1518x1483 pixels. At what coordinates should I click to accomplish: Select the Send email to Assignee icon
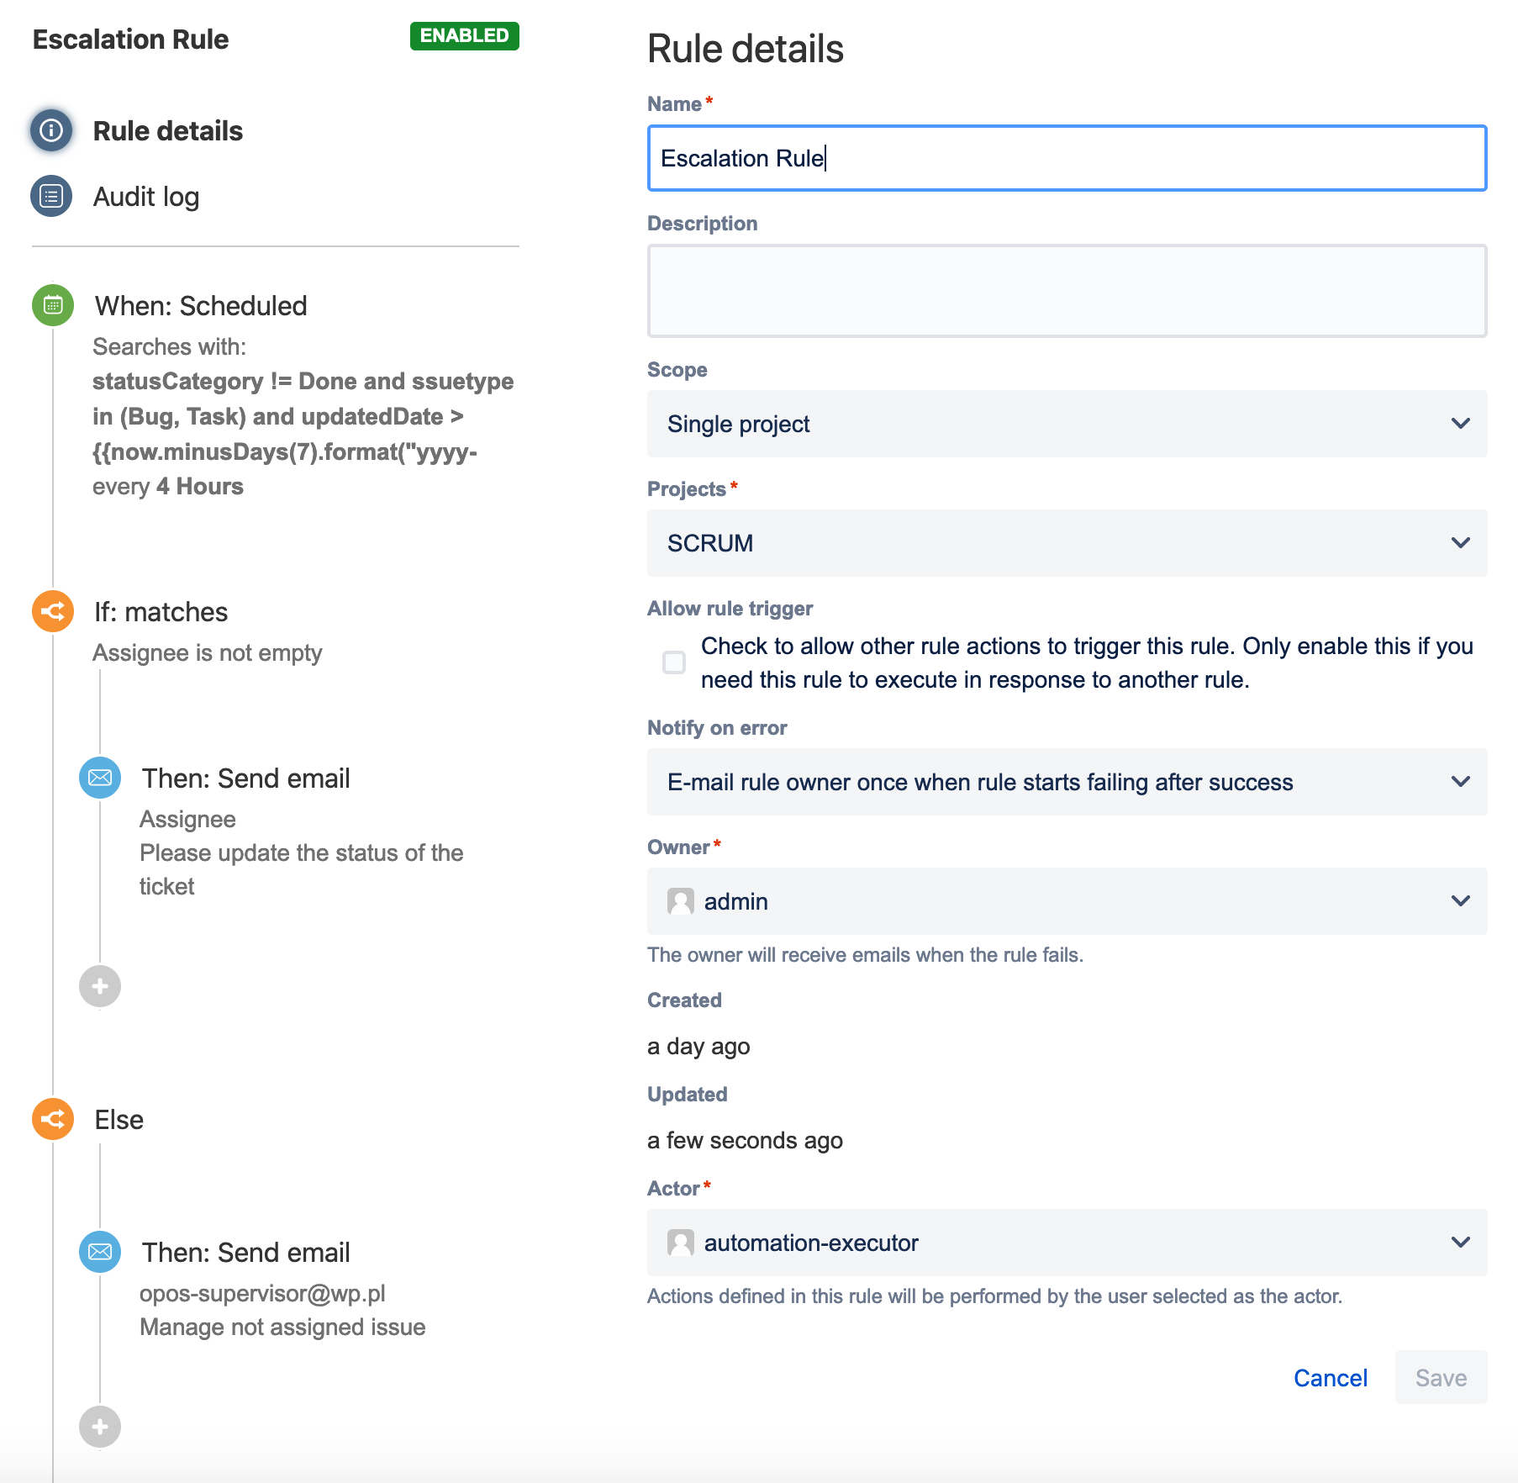(100, 778)
